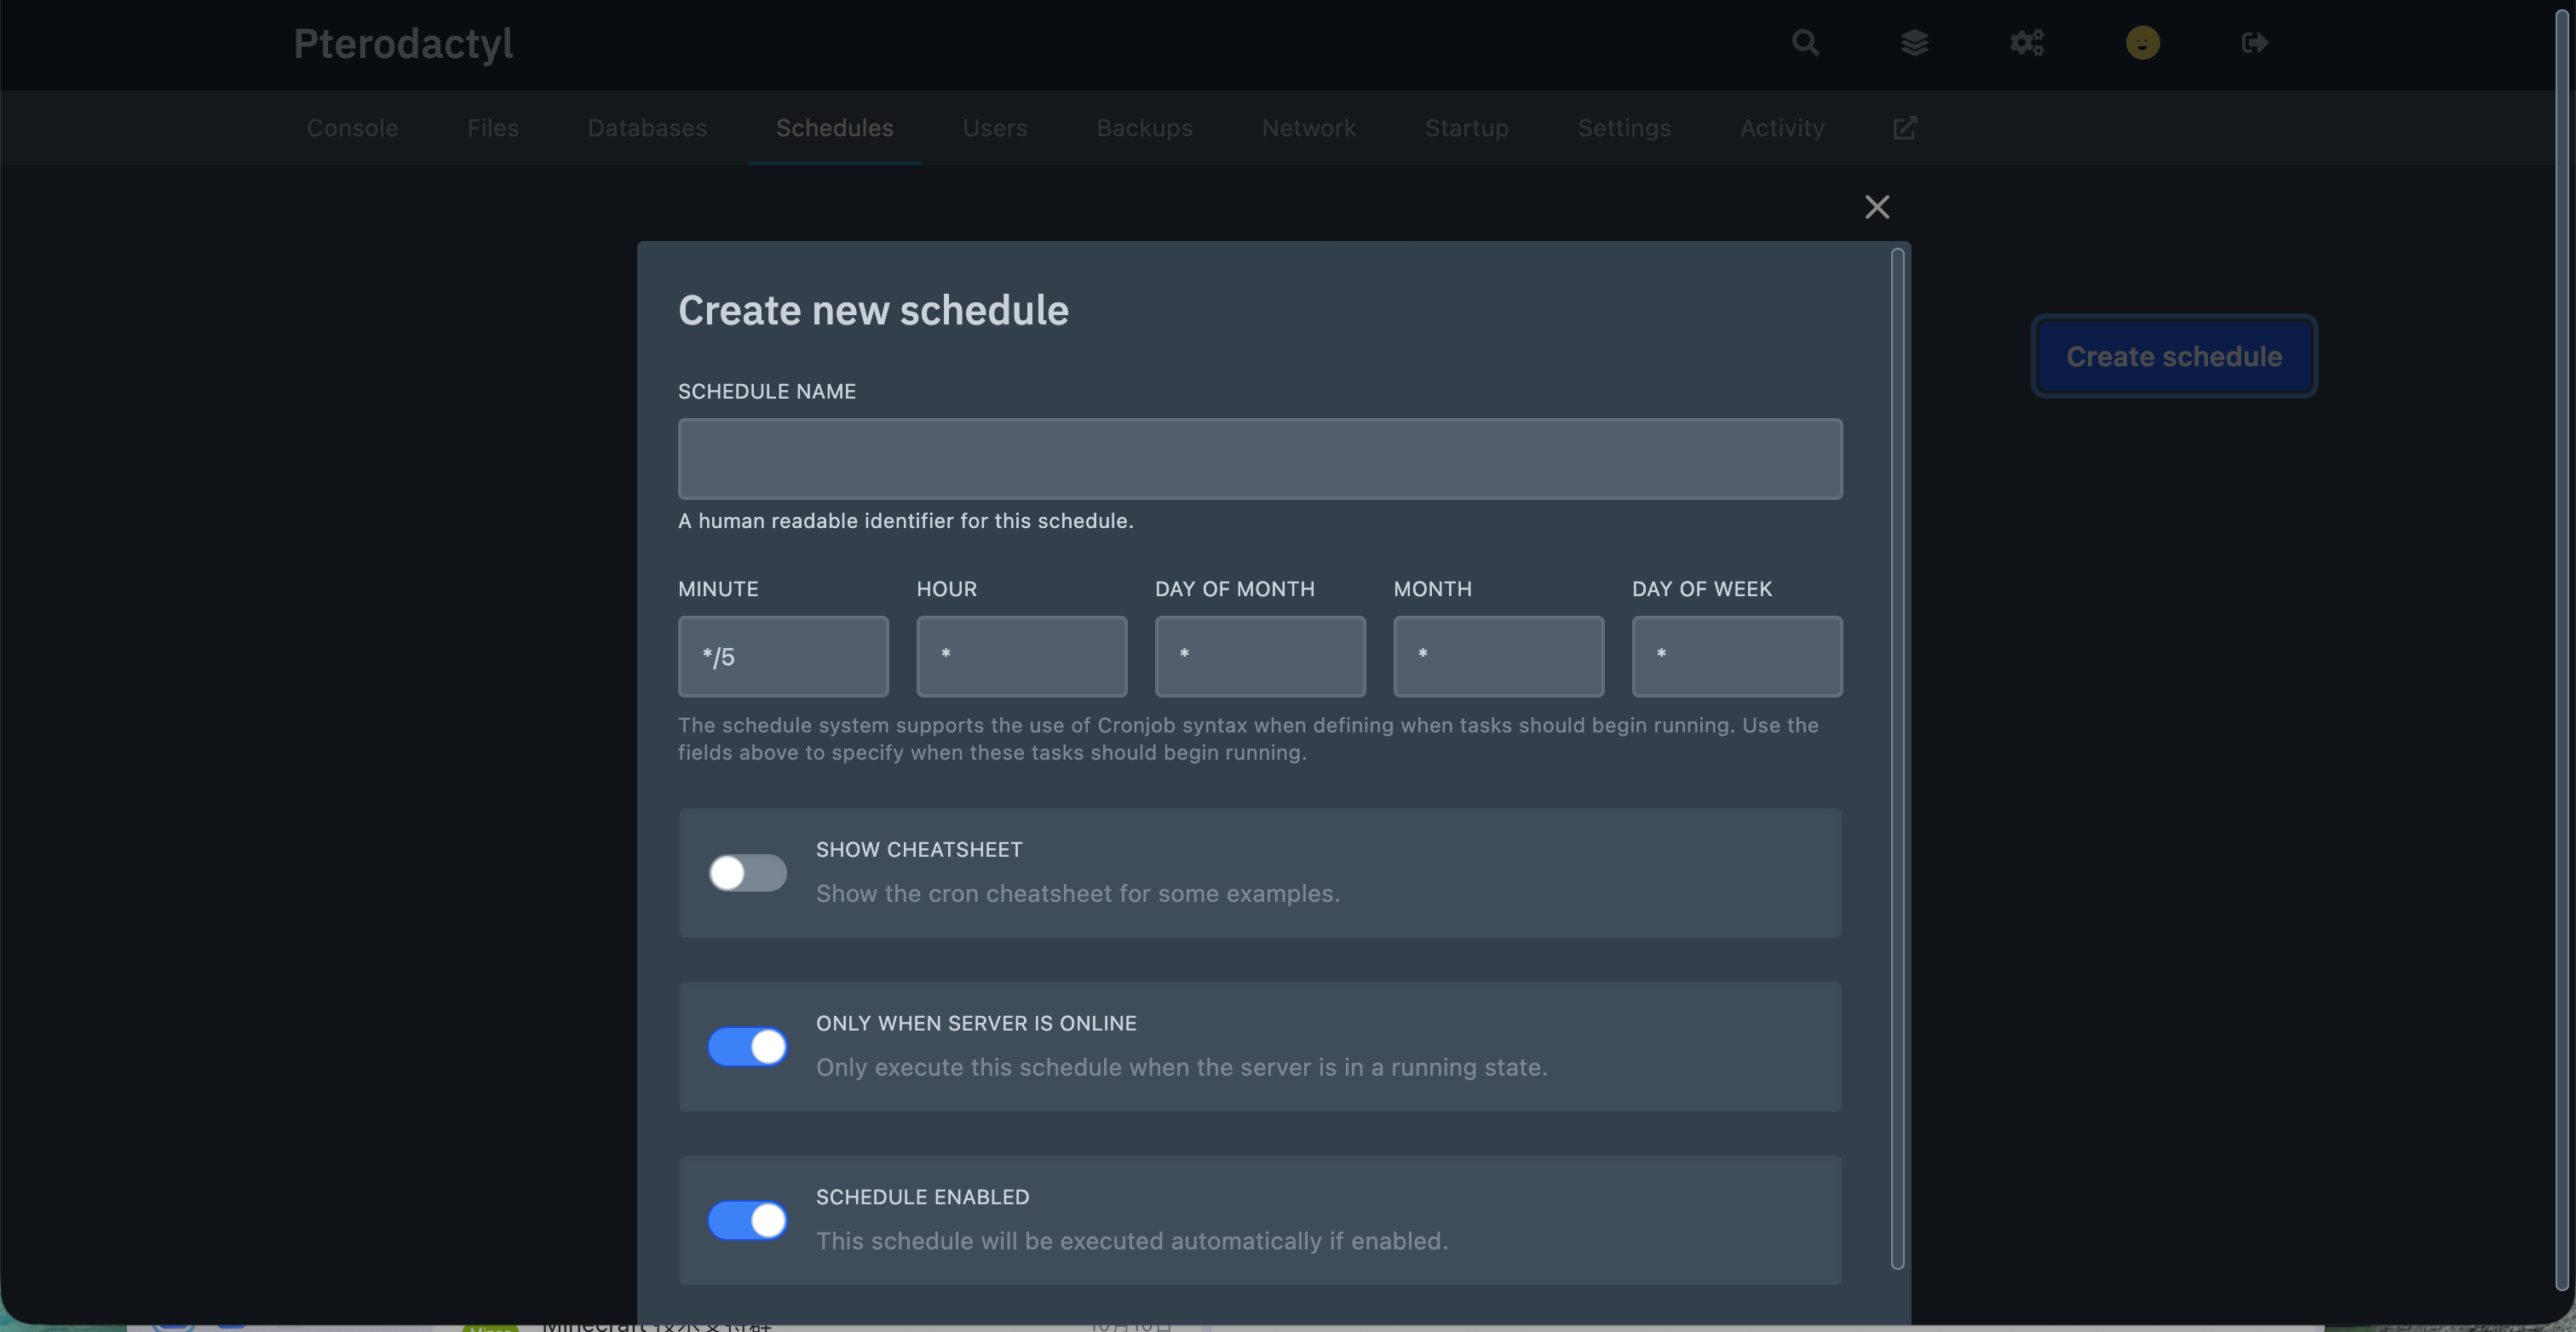Open the Files tab
Viewport: 2576px width, 1332px height.
coord(493,128)
